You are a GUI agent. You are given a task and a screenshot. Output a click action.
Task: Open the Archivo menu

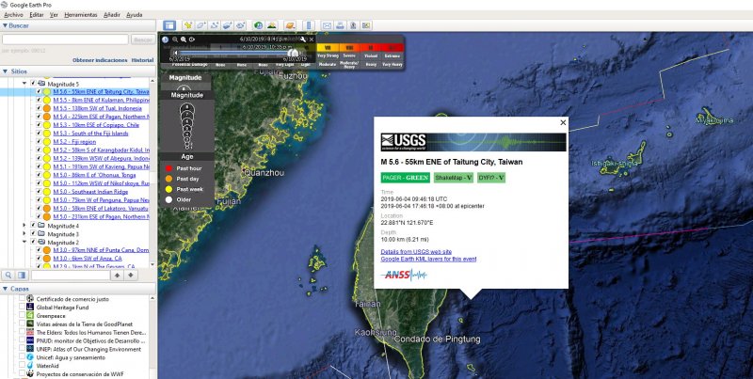click(x=13, y=15)
